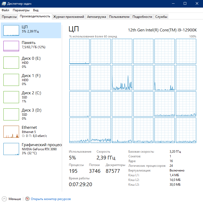Go to the Автозагрузка tab
Viewport: 203px width, 205px height.
[x=96, y=17]
